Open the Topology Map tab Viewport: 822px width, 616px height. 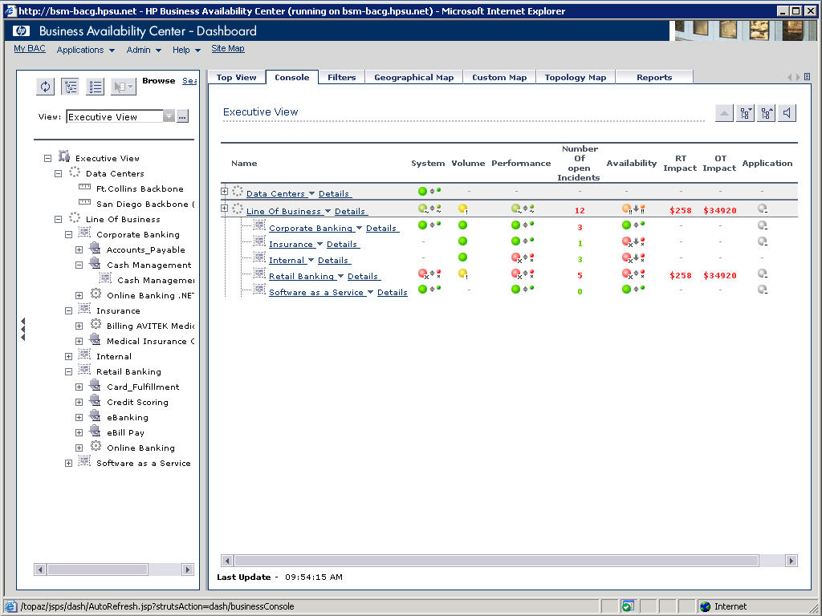click(x=576, y=78)
